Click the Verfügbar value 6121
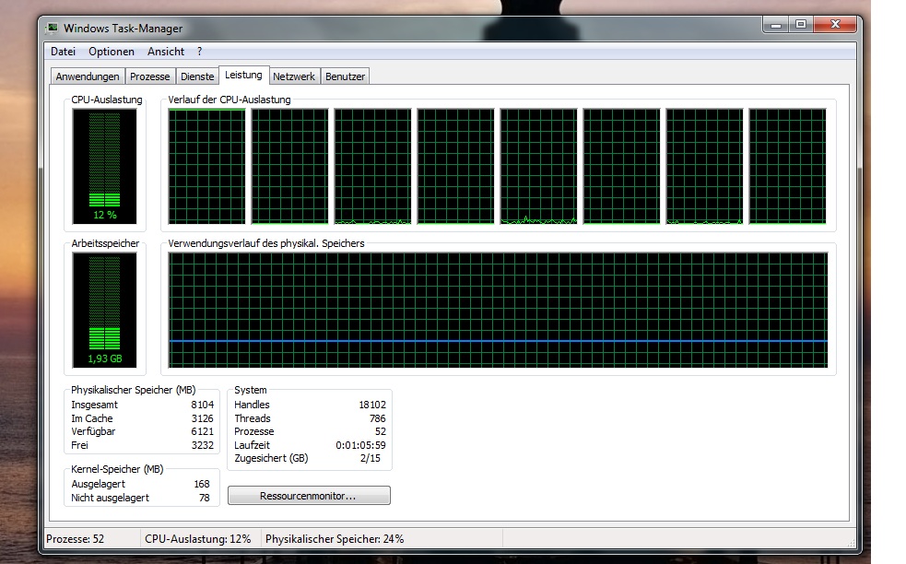This screenshot has height=564, width=906. tap(202, 431)
